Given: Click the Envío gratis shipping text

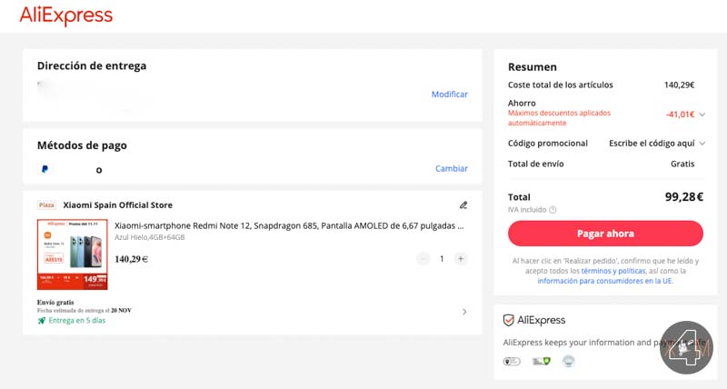Looking at the screenshot, I should 55,303.
